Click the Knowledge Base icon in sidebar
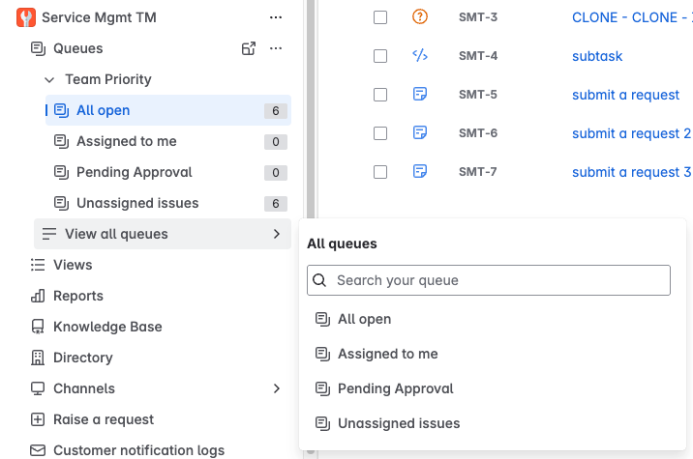Image resolution: width=693 pixels, height=459 pixels. point(39,327)
